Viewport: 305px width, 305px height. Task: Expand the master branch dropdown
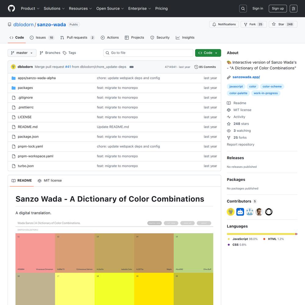click(22, 53)
